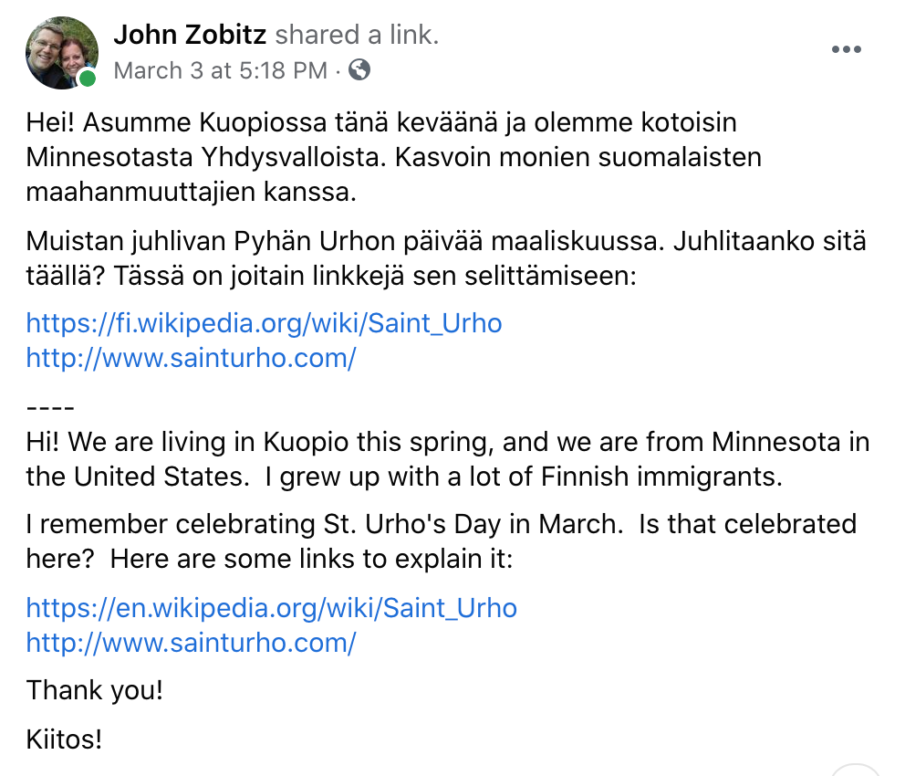Open John Zobitz's profile picture
The height and width of the screenshot is (776, 905).
pyautogui.click(x=62, y=53)
